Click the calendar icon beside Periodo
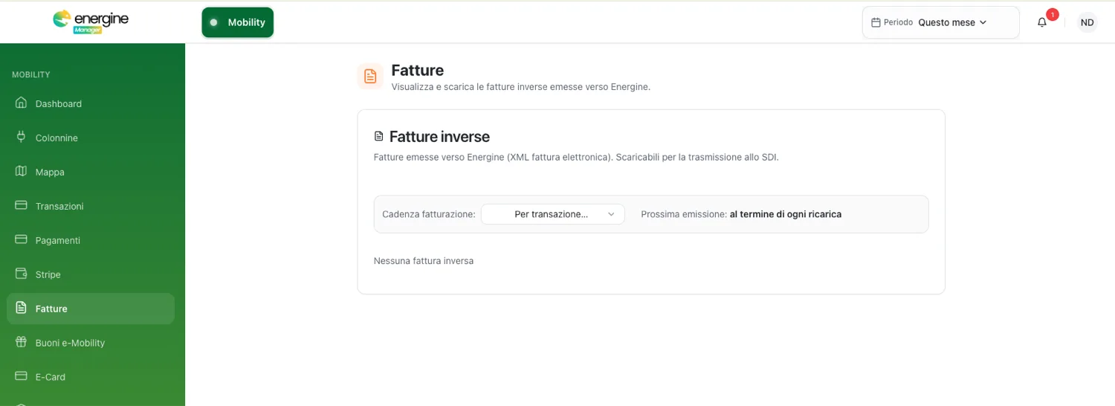 click(876, 22)
